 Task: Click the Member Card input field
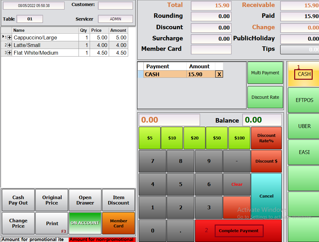pyautogui.click(x=211, y=49)
